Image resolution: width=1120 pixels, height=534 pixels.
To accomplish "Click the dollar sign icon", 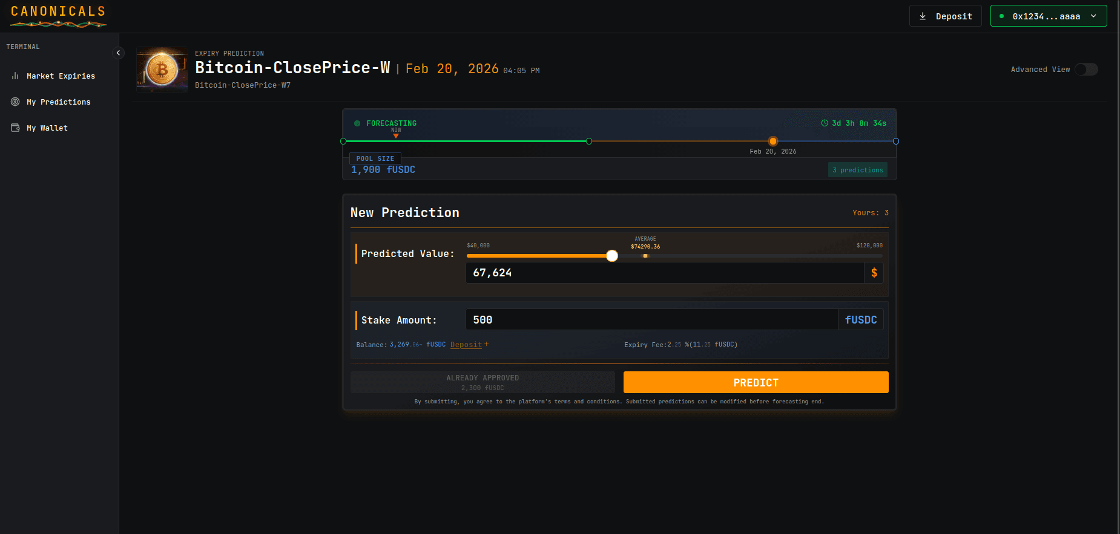I will tap(874, 273).
